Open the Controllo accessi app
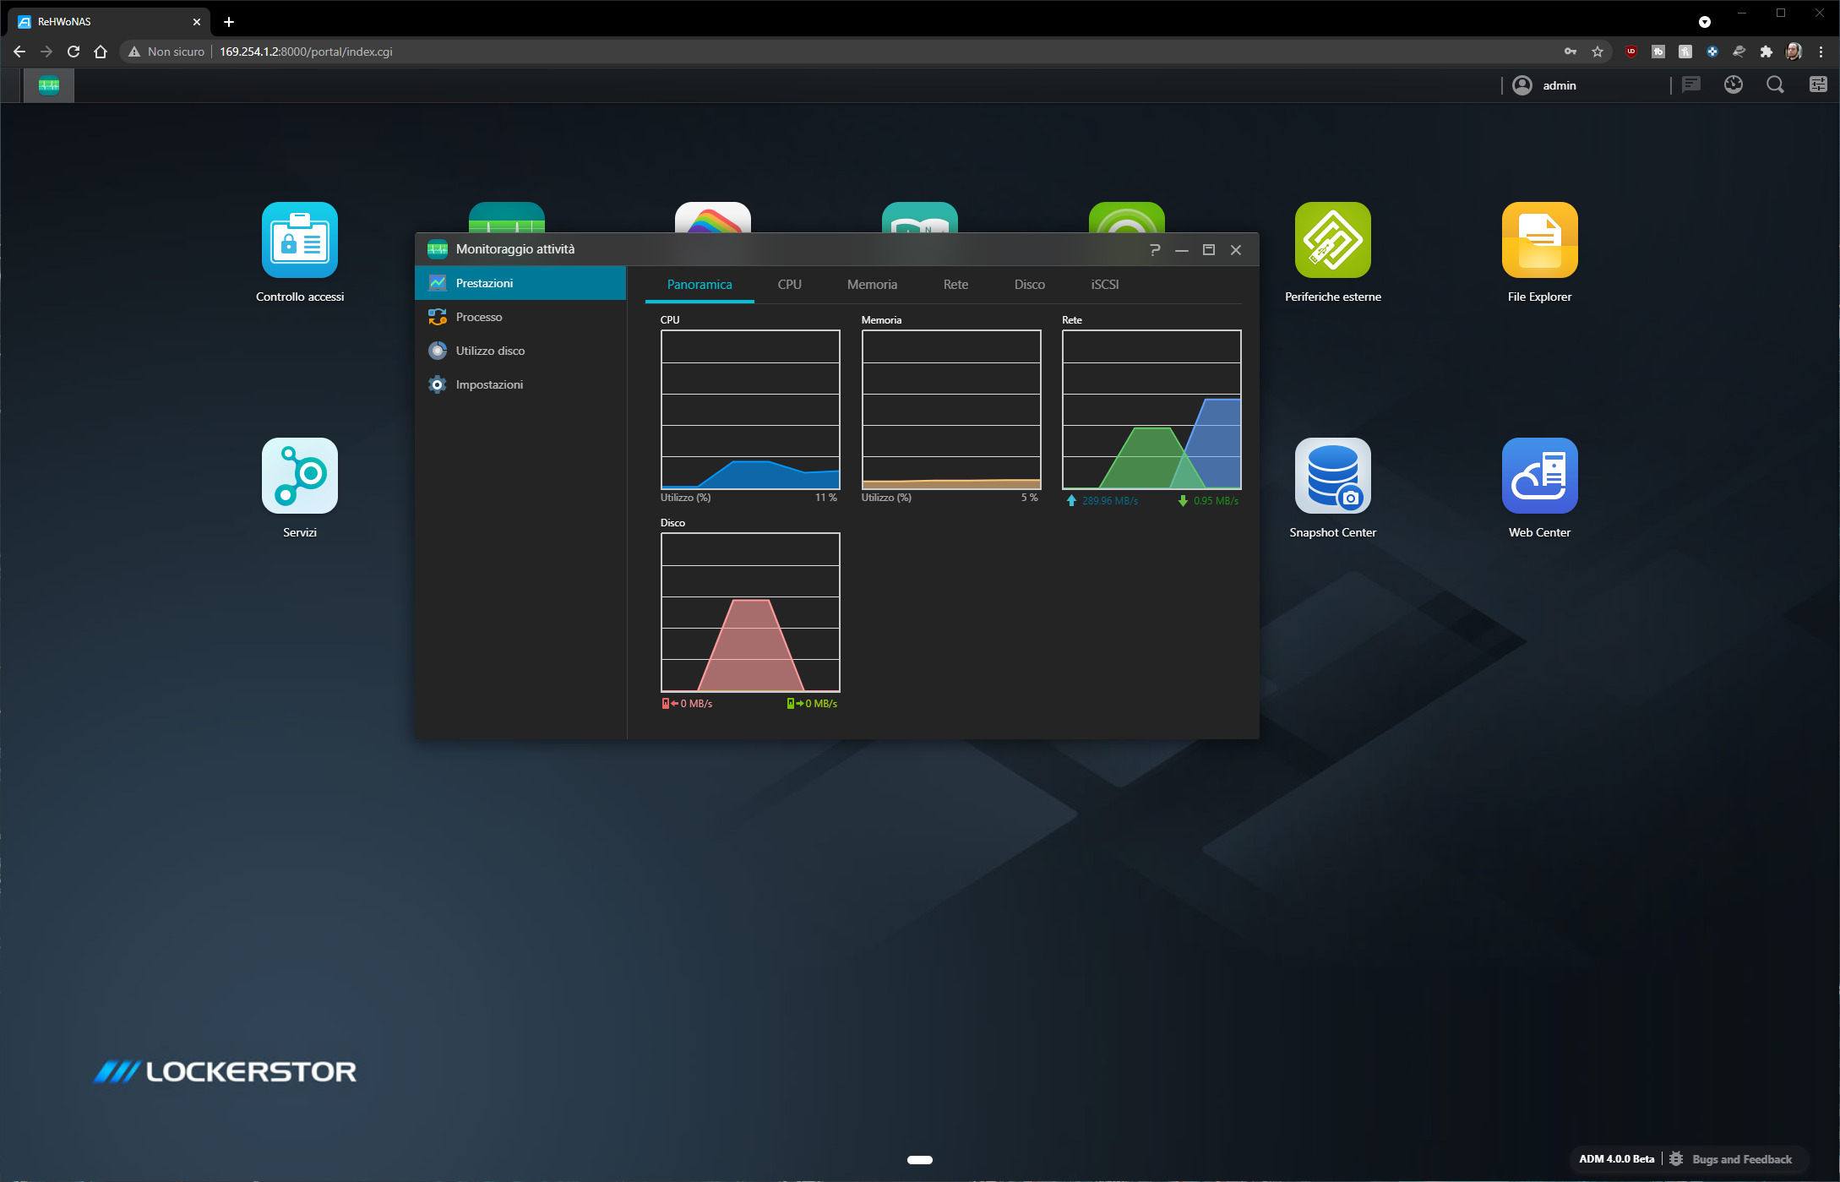Screen dimensions: 1840x1182 299,241
